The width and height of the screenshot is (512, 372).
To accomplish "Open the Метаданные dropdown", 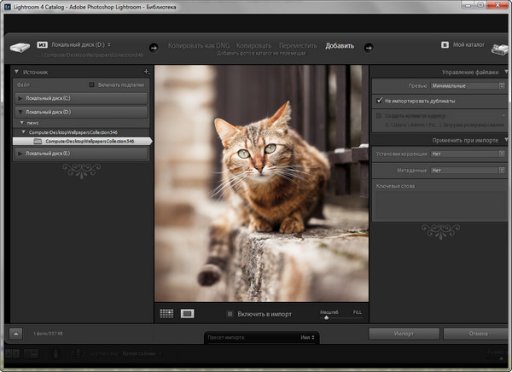I will 468,170.
